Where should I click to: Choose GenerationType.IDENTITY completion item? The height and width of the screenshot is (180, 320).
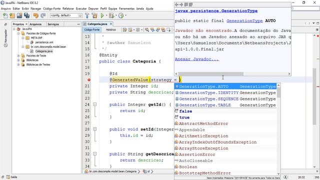click(x=225, y=92)
